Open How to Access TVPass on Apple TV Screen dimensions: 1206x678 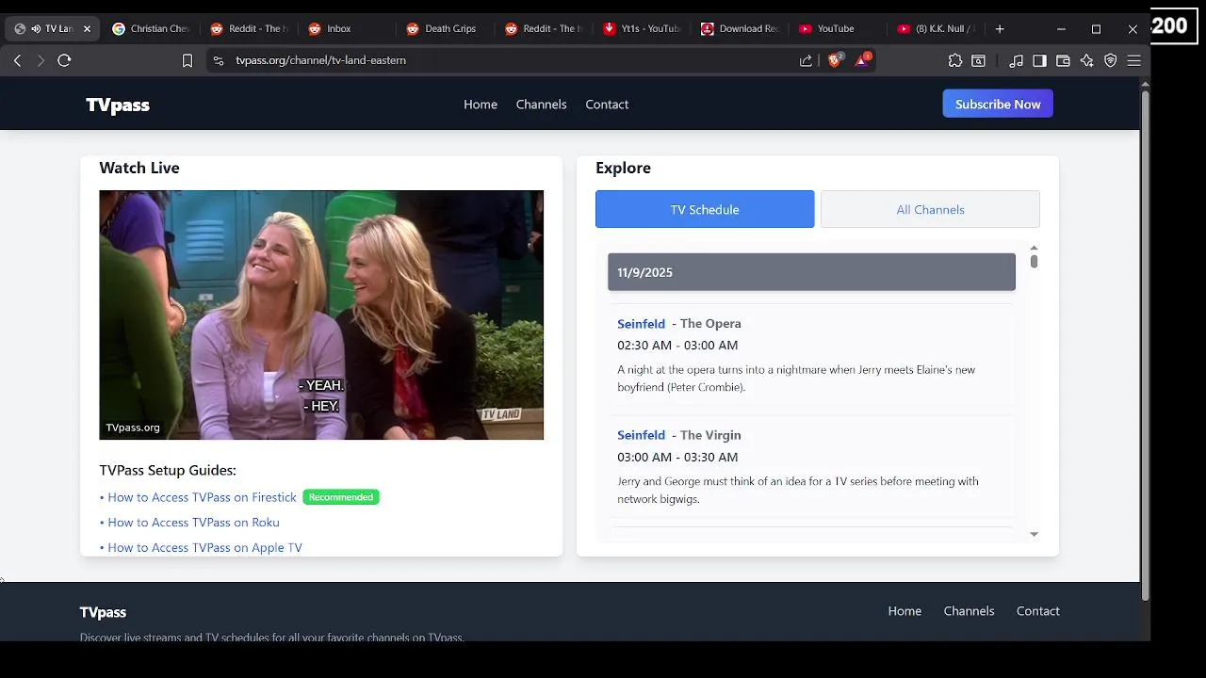coord(204,548)
